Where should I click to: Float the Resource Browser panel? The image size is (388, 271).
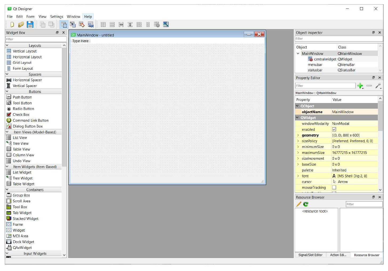[373, 197]
